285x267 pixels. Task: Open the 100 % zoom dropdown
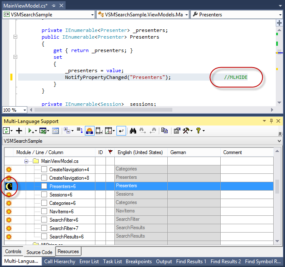24,110
